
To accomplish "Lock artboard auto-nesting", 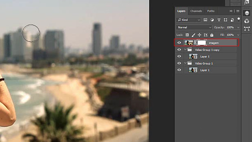I will click(206, 35).
